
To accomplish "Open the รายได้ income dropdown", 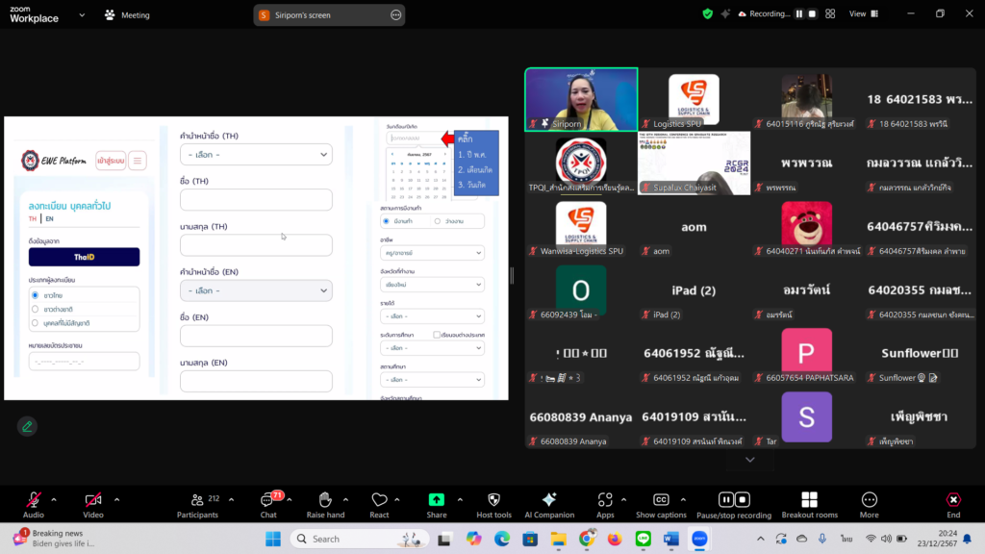I will tap(432, 315).
